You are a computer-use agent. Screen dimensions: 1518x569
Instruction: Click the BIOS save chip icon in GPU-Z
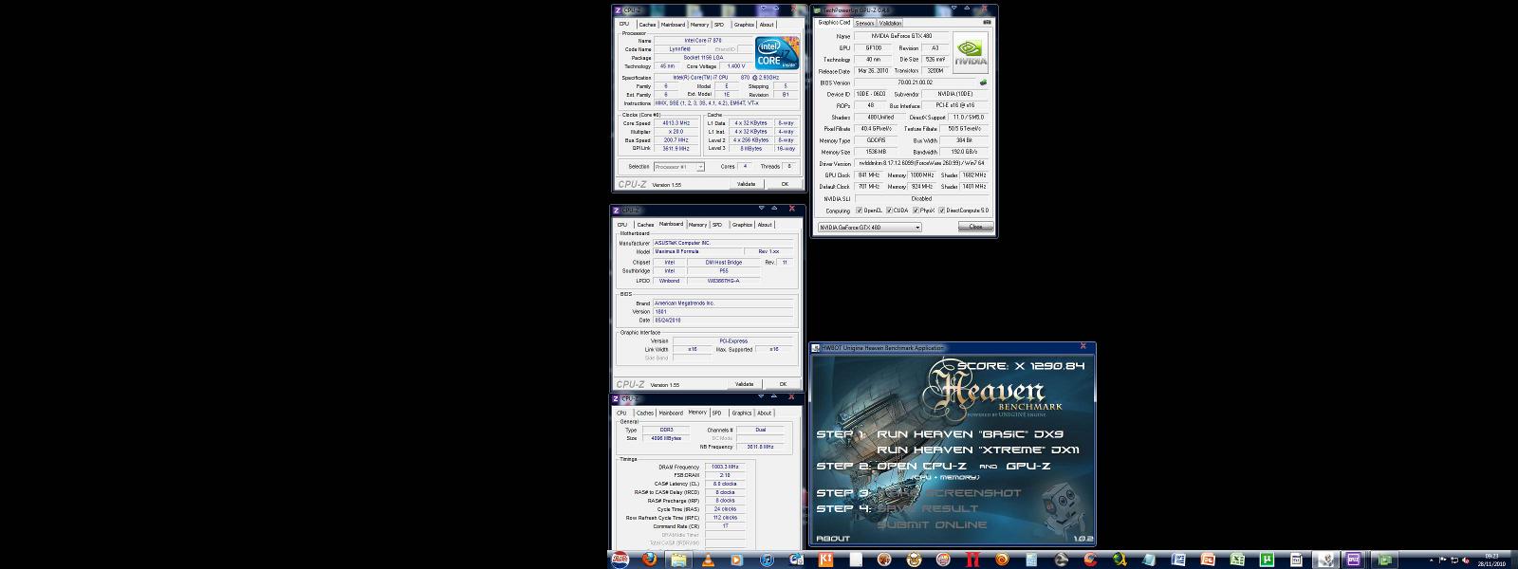coord(983,83)
